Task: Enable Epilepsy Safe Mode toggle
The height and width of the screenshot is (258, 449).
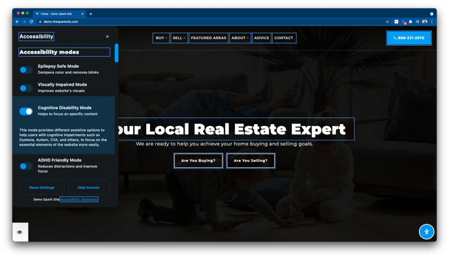Action: pos(26,70)
